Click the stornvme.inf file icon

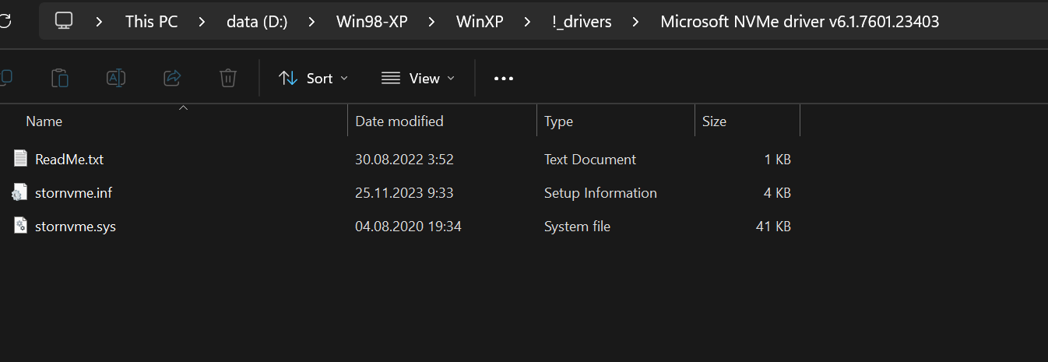20,192
